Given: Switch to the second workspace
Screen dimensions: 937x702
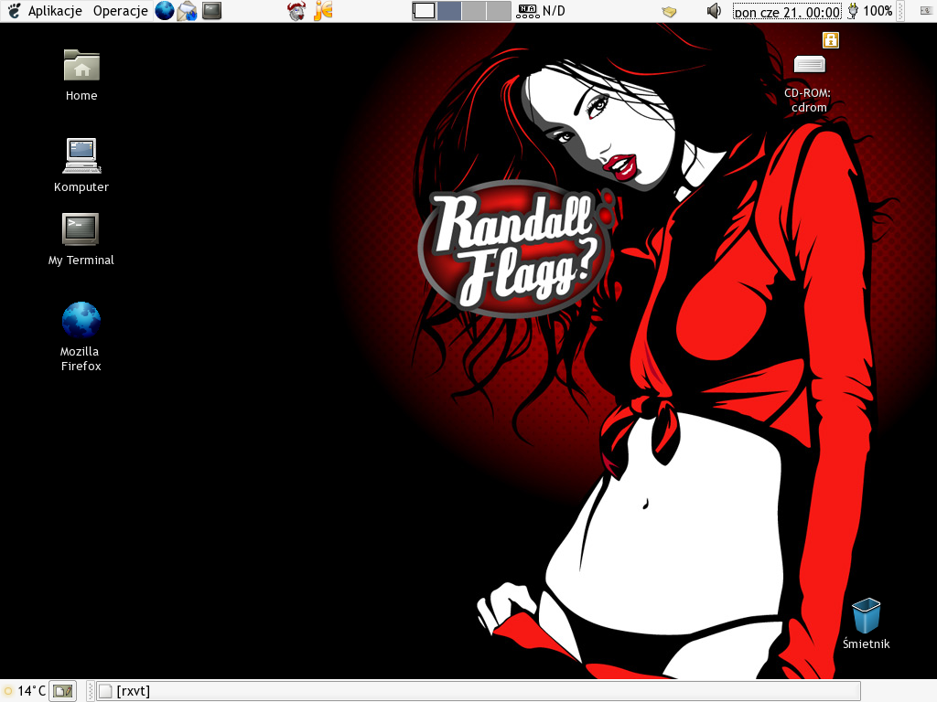Looking at the screenshot, I should 449,11.
